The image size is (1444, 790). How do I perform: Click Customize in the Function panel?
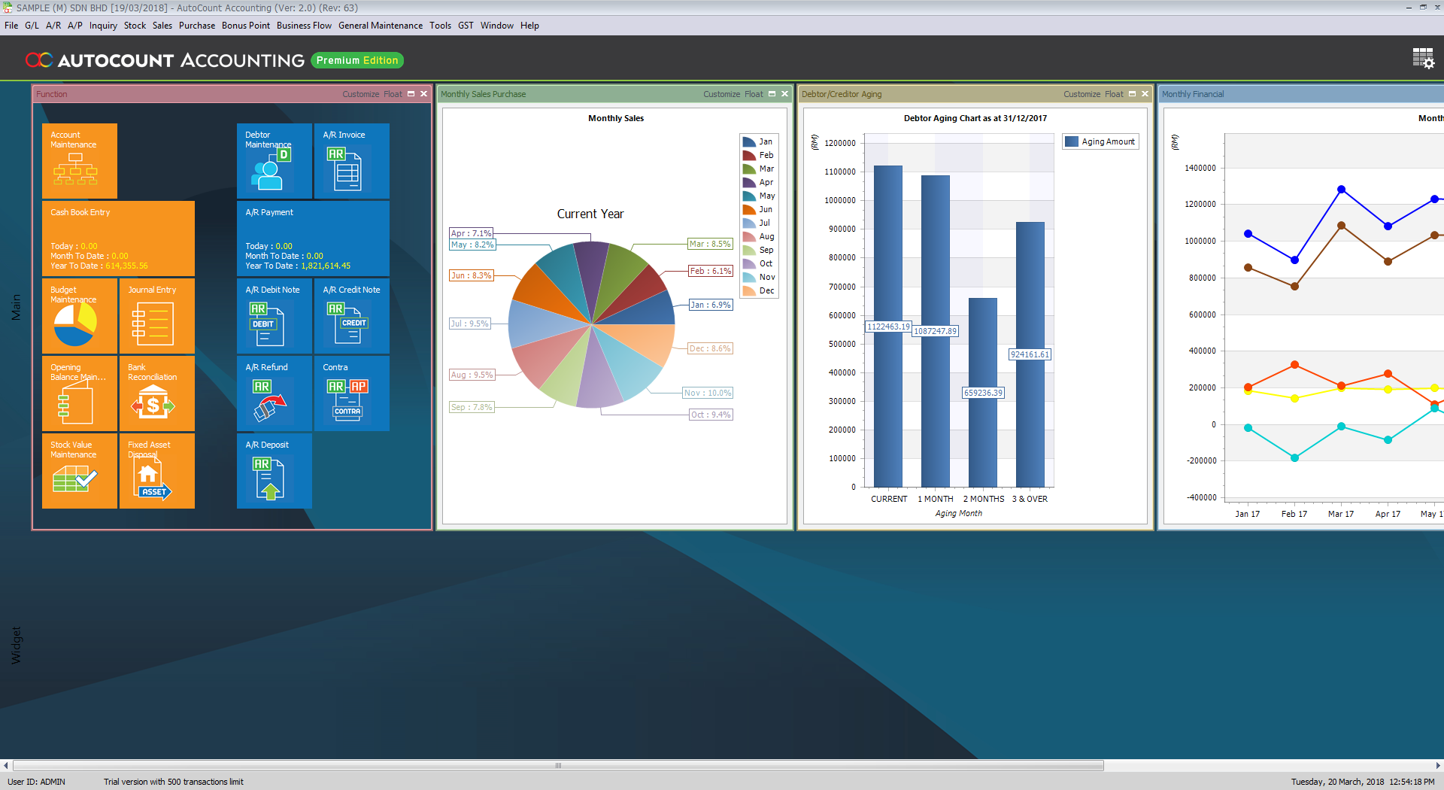point(360,94)
